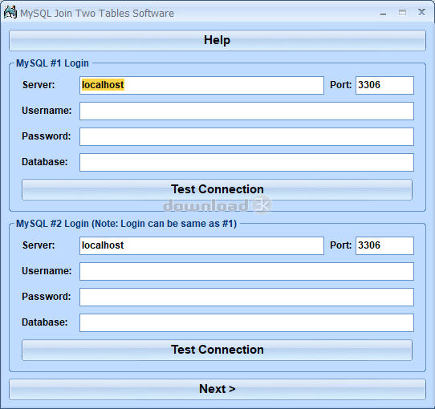
Task: Open the Help button at top
Action: point(217,40)
